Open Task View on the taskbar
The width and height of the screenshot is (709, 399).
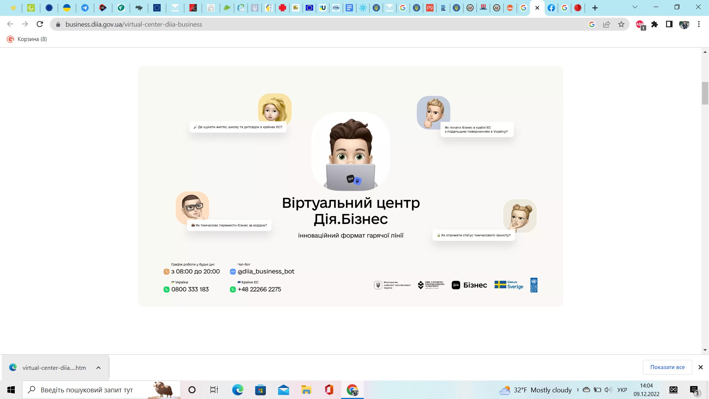(x=214, y=390)
